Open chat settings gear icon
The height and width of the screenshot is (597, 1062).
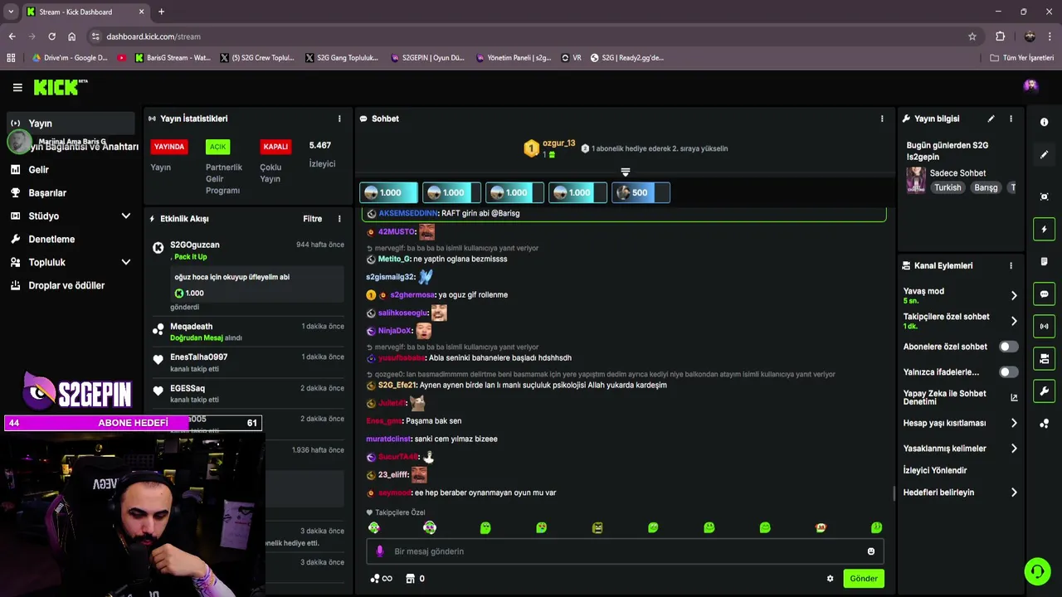(x=830, y=579)
